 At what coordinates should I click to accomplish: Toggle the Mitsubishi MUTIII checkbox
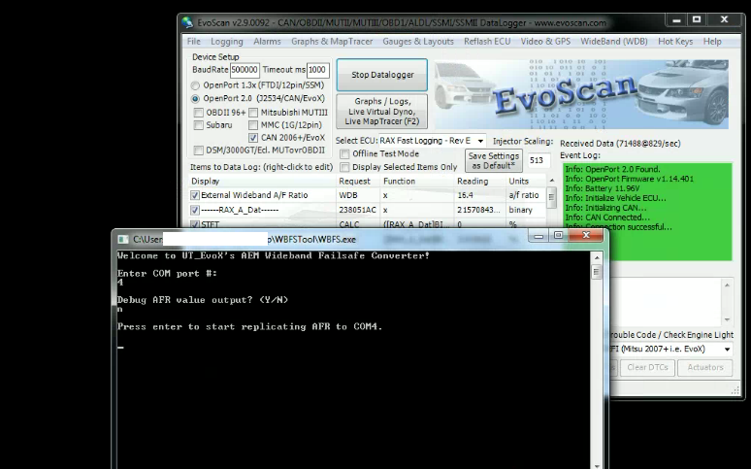[253, 113]
